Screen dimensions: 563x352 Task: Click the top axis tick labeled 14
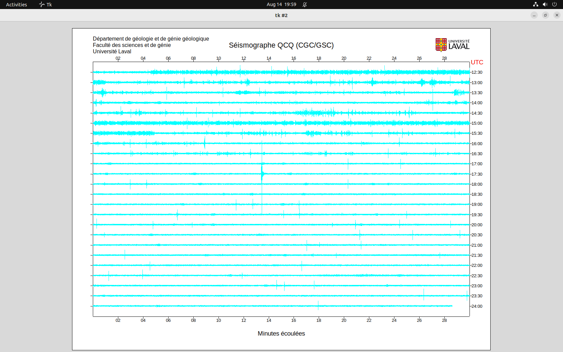tap(269, 58)
